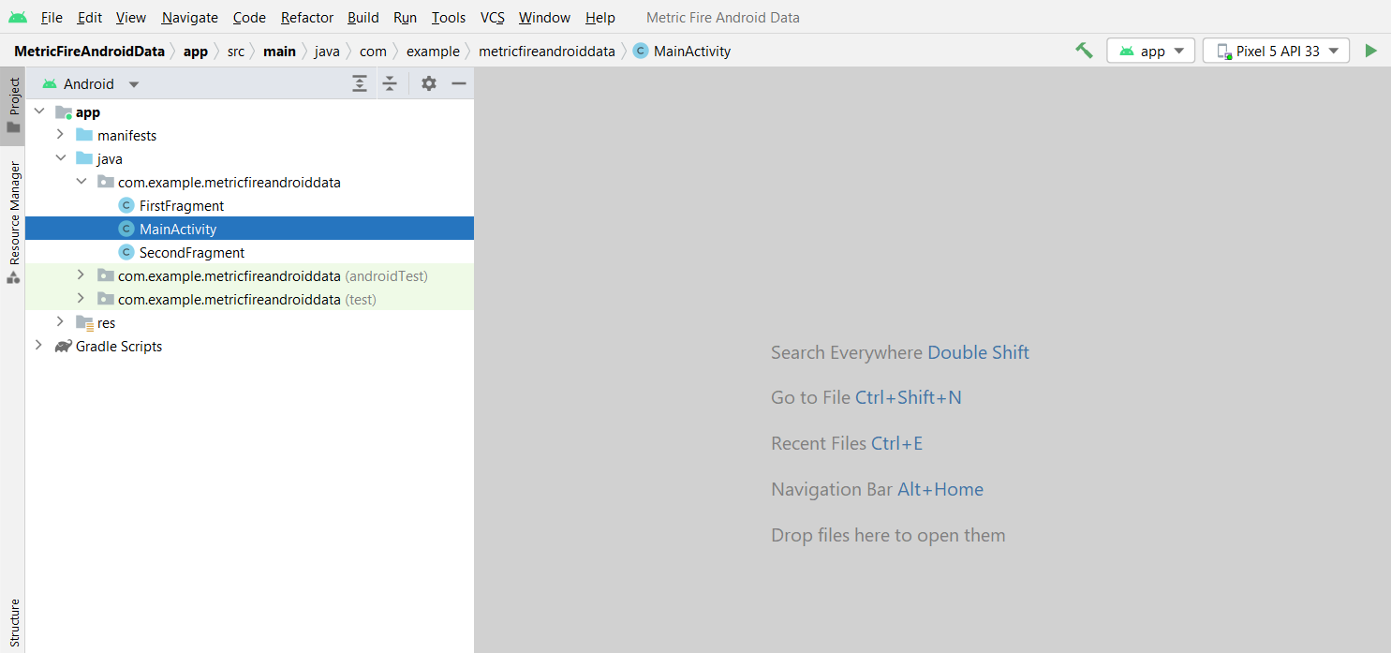Open the Build menu
This screenshot has height=653, width=1391.
pos(363,17)
